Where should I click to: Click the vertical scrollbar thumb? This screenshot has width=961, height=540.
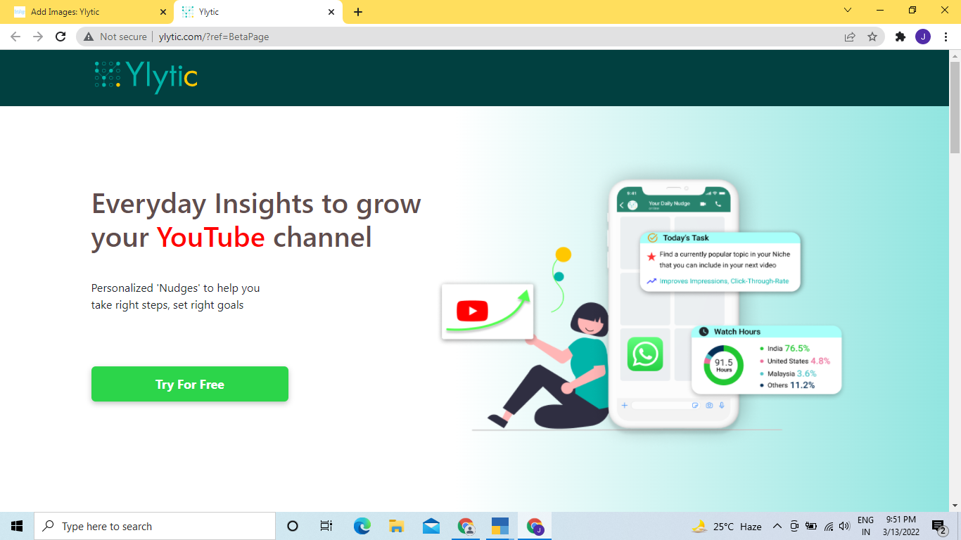click(955, 108)
